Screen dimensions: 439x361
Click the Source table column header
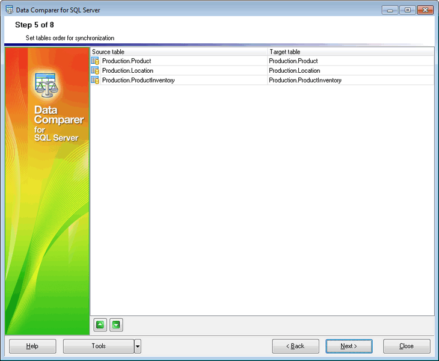[179, 52]
